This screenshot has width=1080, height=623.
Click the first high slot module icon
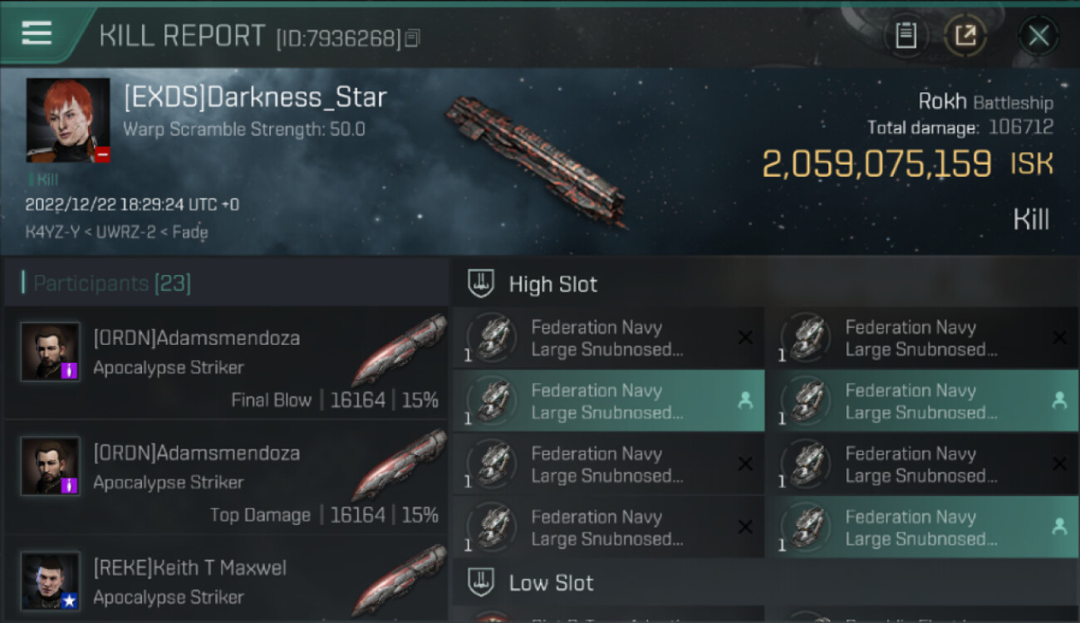(x=493, y=338)
